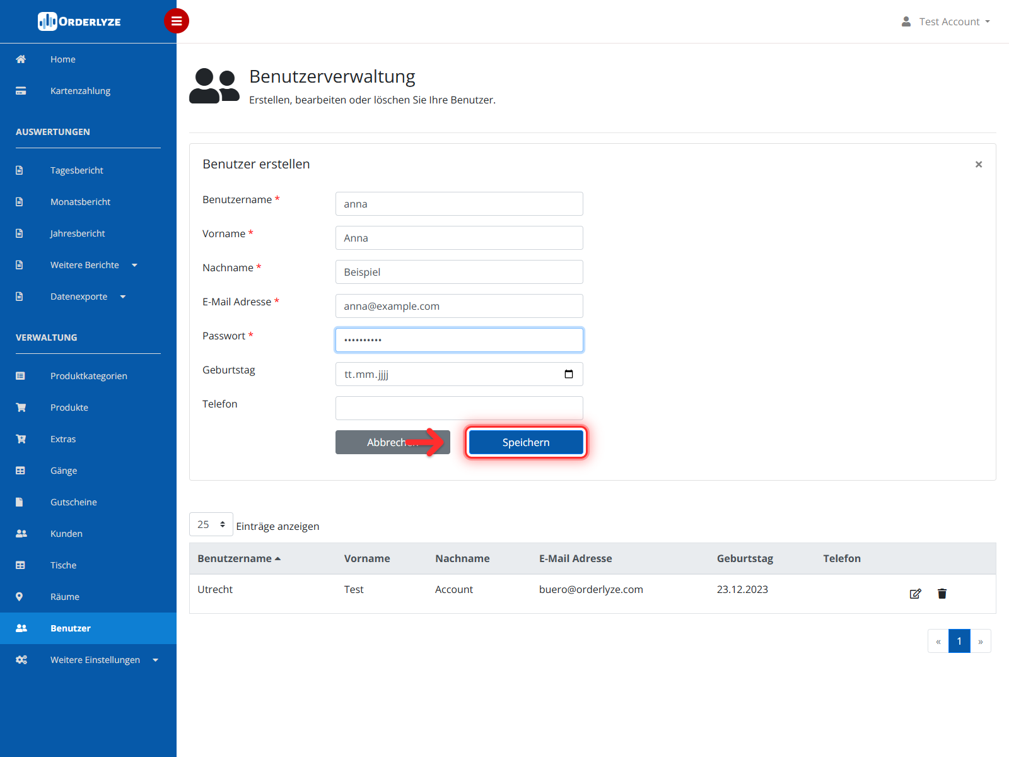Click the Test Account user icon

pyautogui.click(x=906, y=21)
